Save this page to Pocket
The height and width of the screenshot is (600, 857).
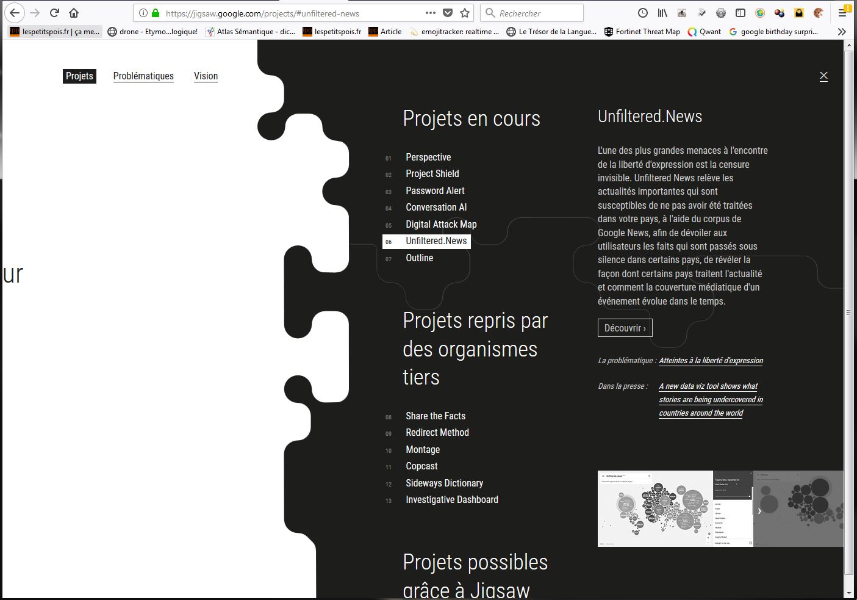click(x=448, y=13)
